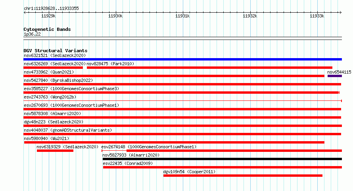Viewport: 353px width, 191px height.
Task: Click the 1p36.22 cytogenetic band bar
Action: (x=182, y=38)
